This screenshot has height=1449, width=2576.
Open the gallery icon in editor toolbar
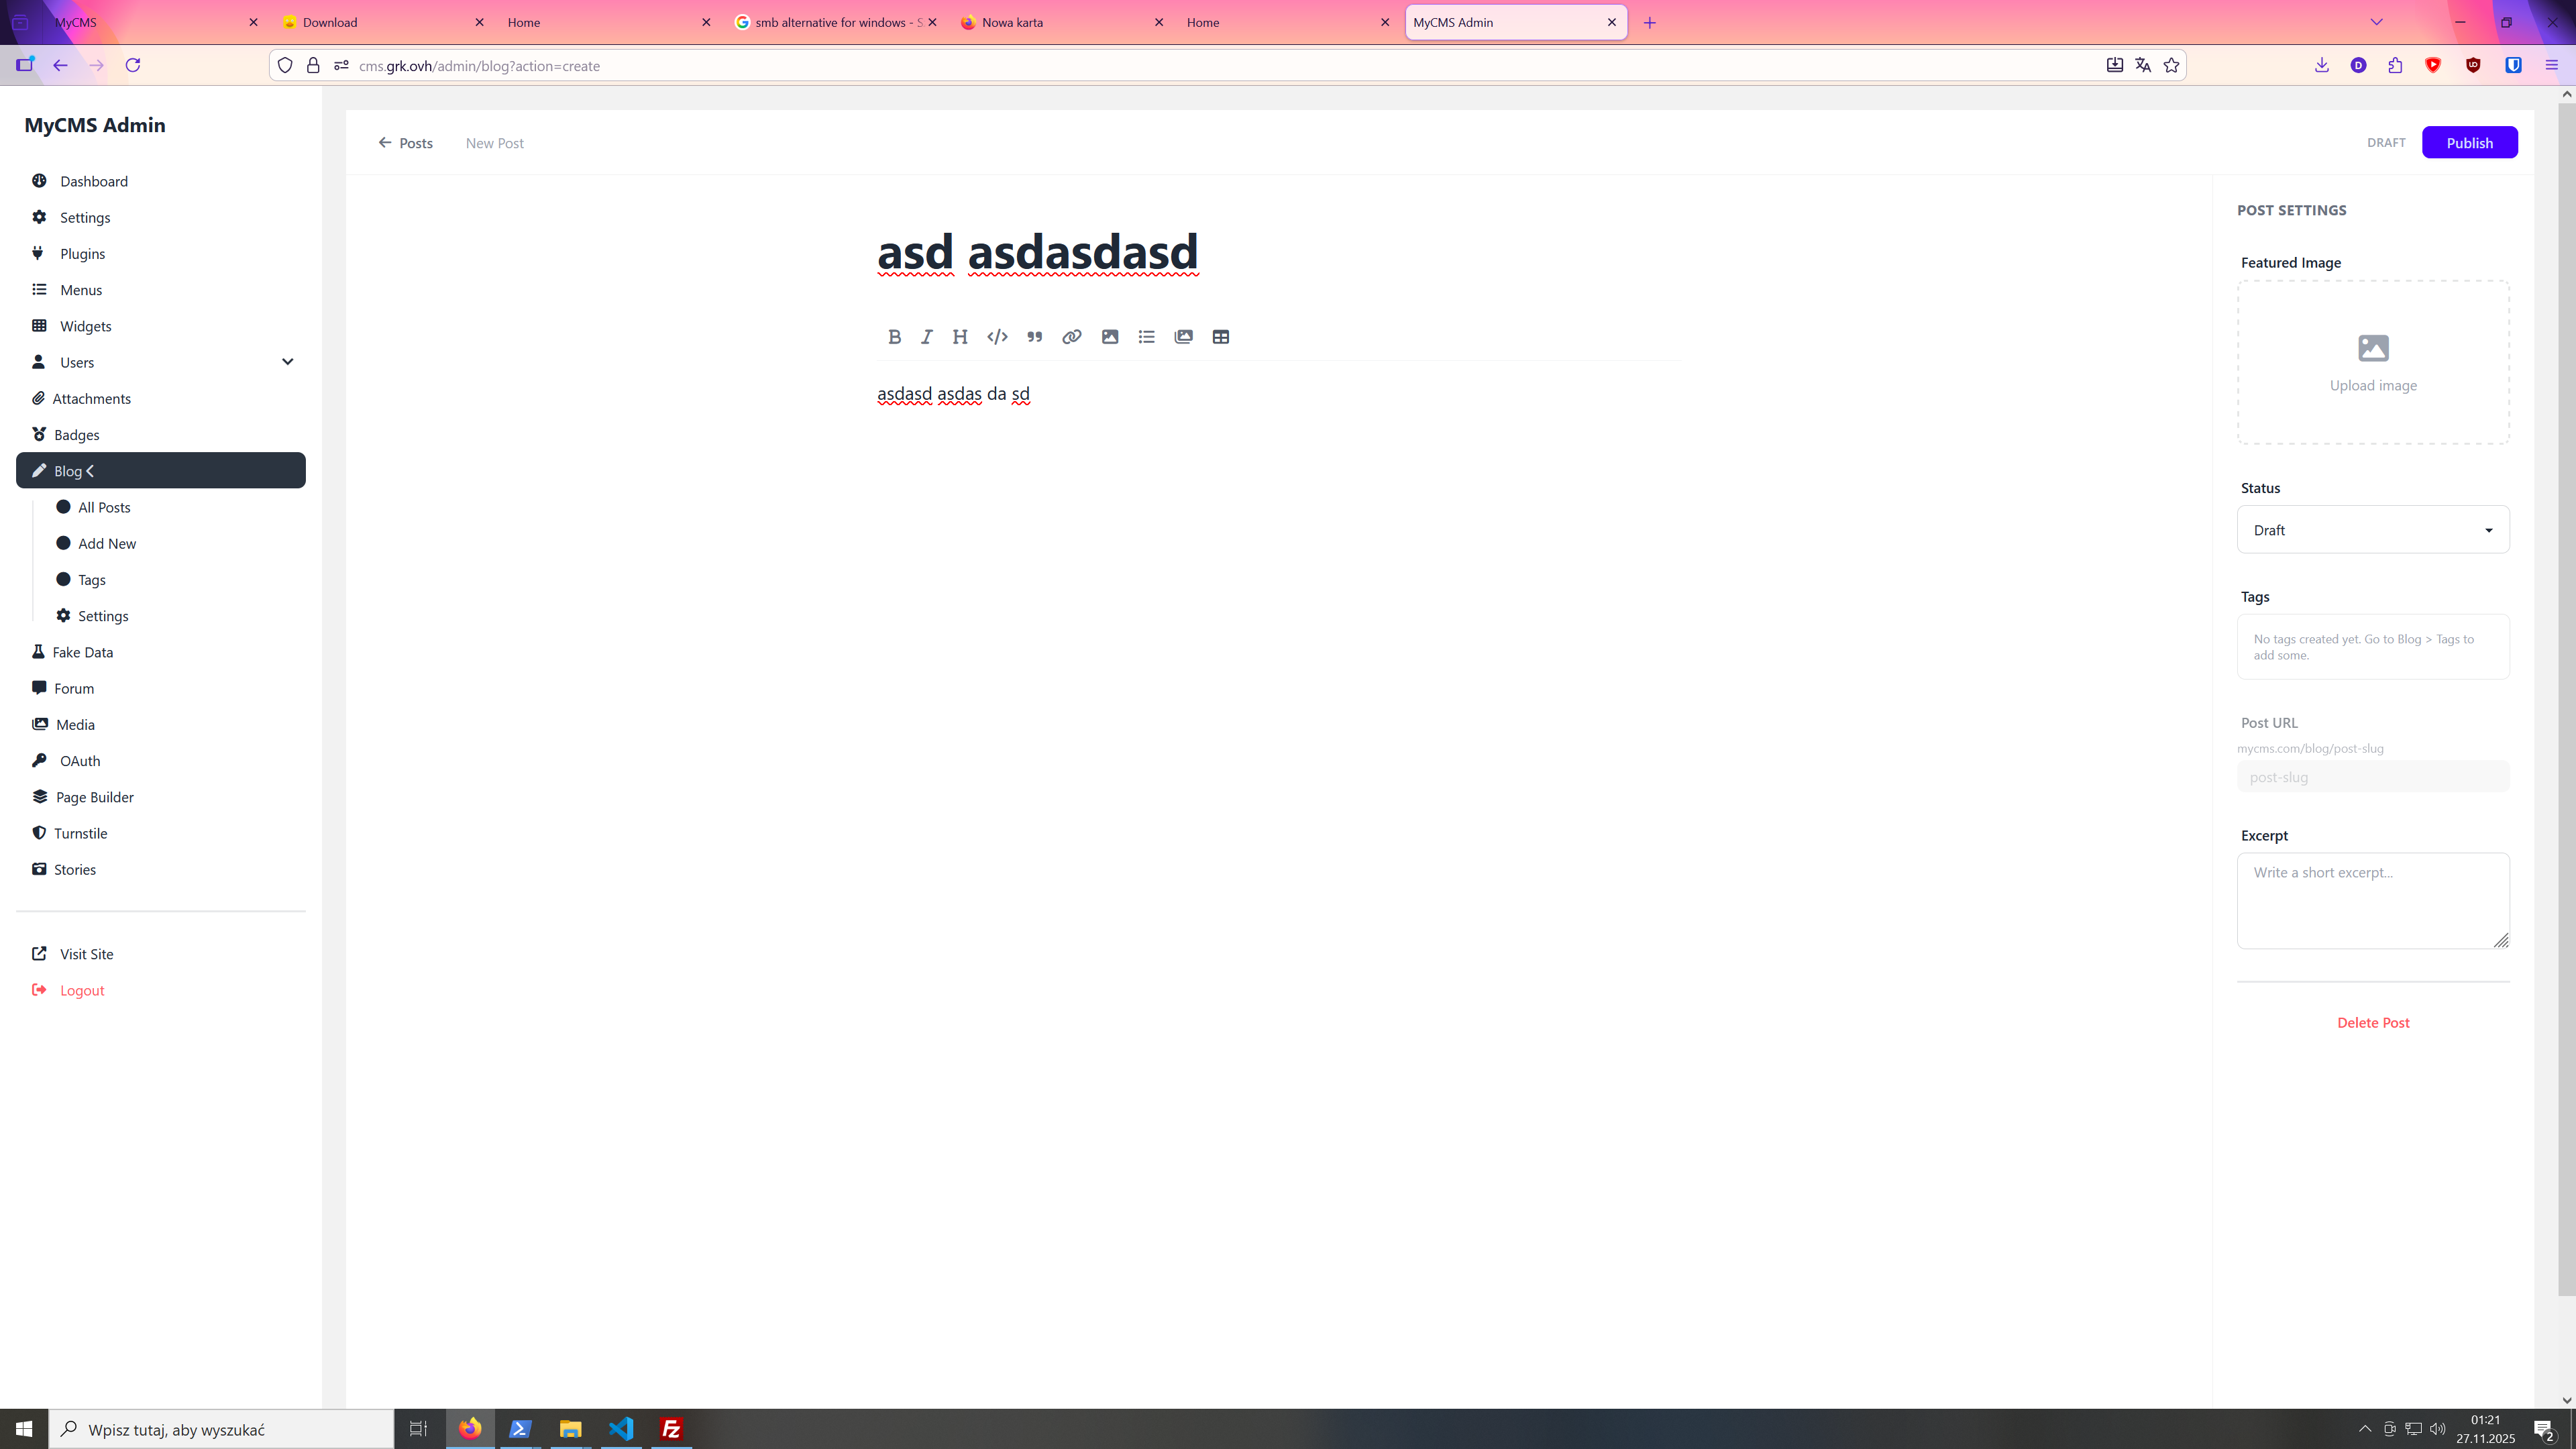[x=1183, y=337]
